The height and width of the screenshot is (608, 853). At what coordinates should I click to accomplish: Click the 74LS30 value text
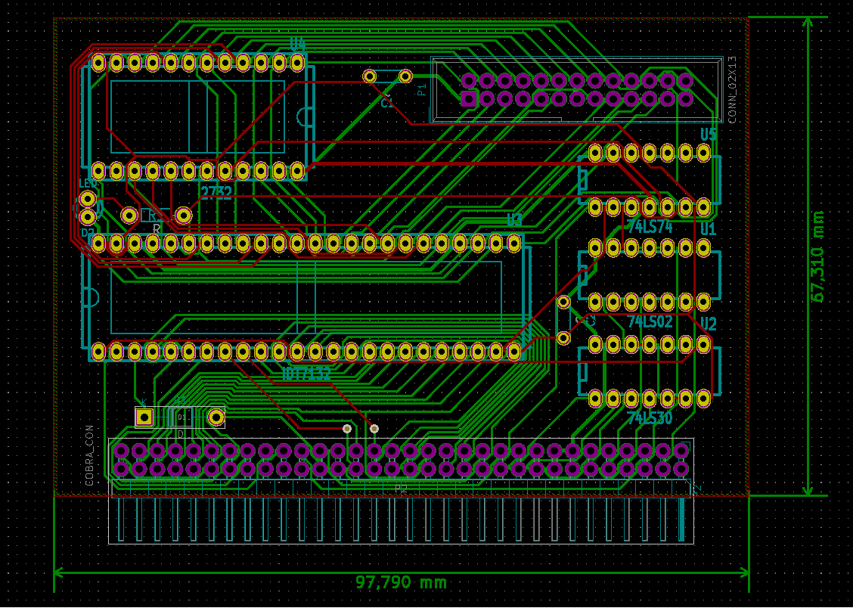(650, 418)
